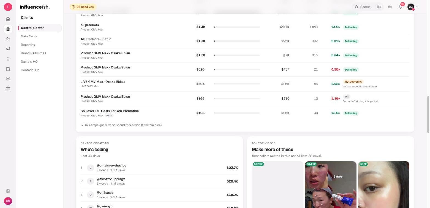Image resolution: width=430 pixels, height=208 pixels.
Task: Toggle the eye view-mode icon in the header
Action: pos(390,7)
